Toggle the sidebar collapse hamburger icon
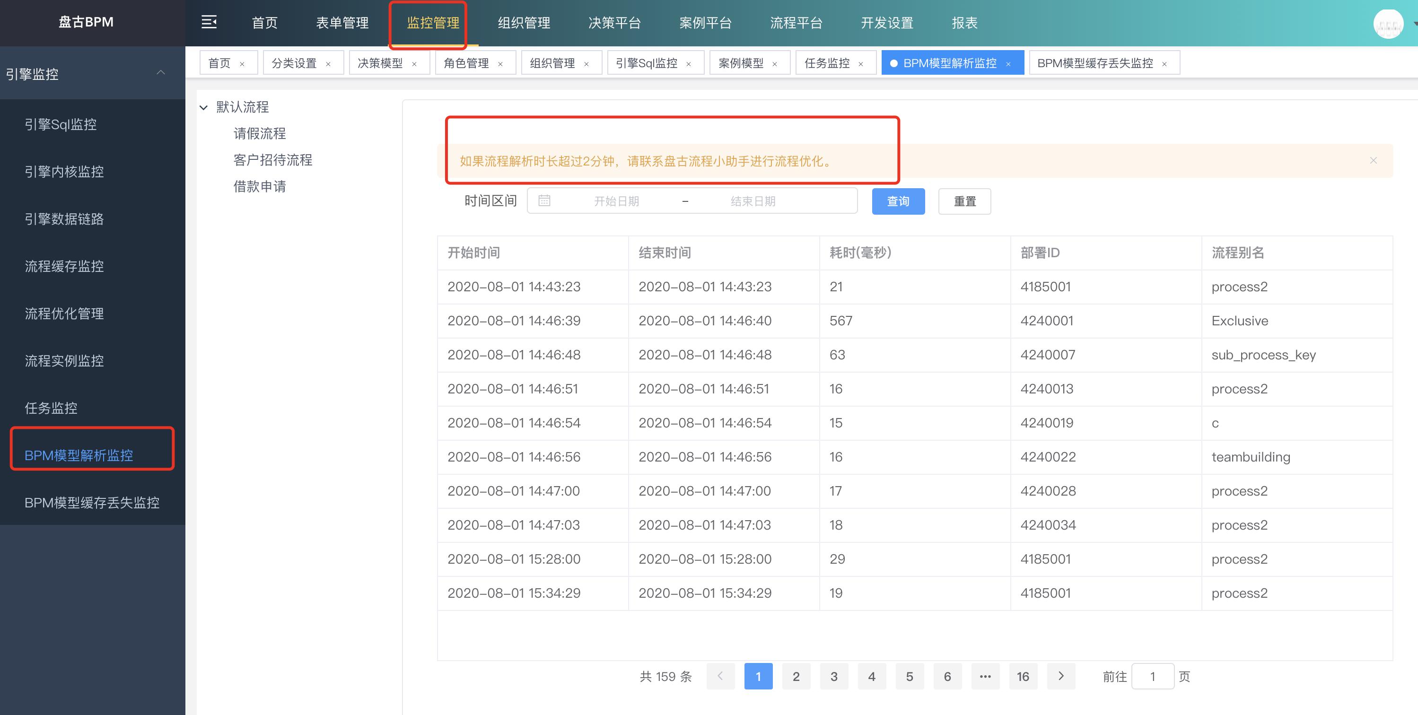Screen dimensions: 1418x715 pos(209,23)
